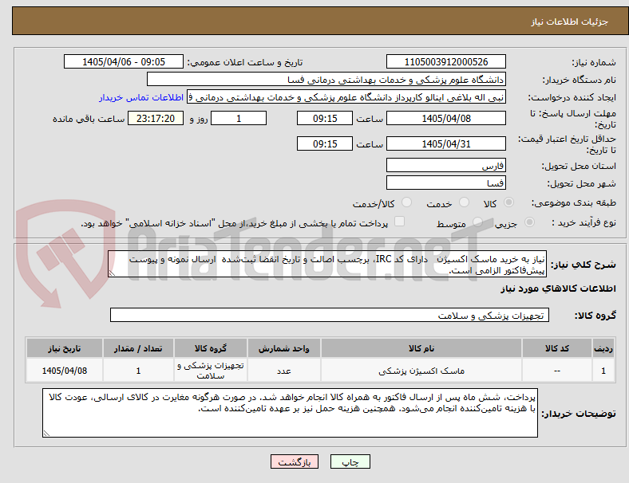
Task: Click the description textarea resize handle
Action: click(112, 273)
